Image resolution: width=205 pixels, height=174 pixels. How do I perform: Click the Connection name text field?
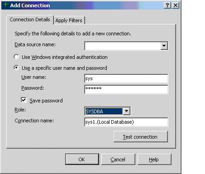[x=126, y=122]
